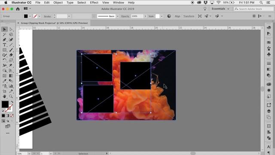
Task: Open stroke color dropdown arrow
Action: click(40, 16)
